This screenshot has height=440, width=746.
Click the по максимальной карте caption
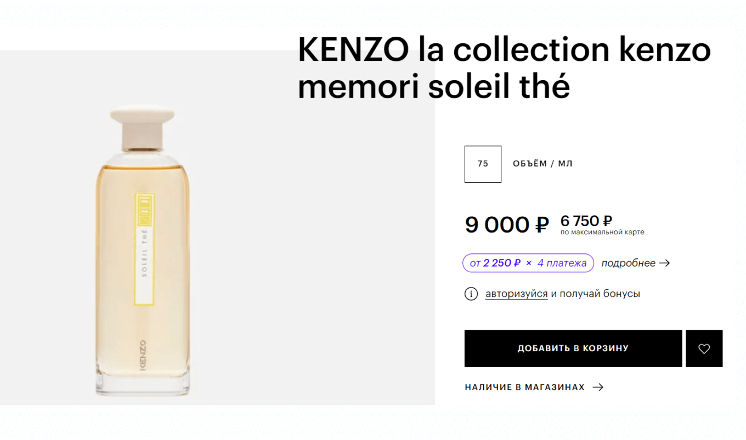tap(602, 232)
